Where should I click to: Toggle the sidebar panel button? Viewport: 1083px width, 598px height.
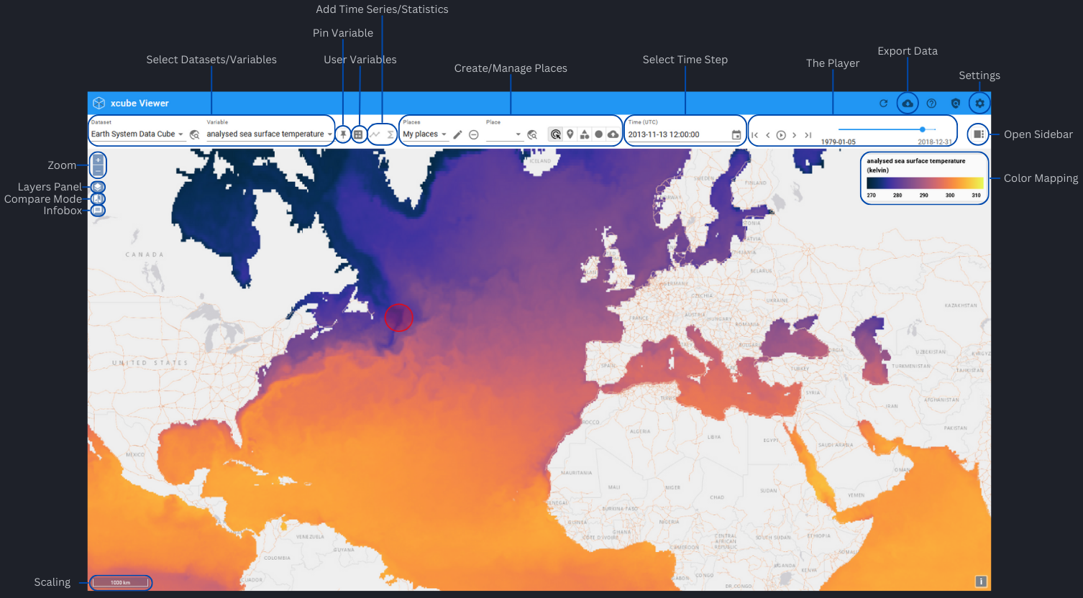(x=978, y=134)
